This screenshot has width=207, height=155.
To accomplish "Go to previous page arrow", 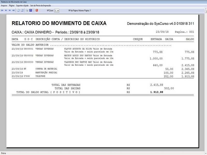I will click(6, 10).
